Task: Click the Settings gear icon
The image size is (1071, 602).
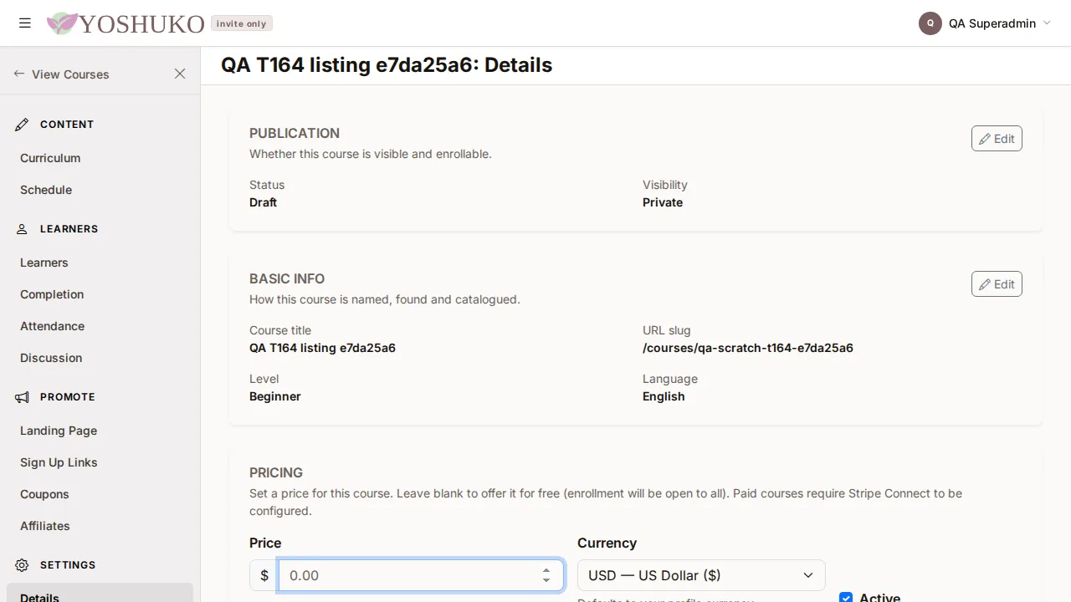Action: pyautogui.click(x=22, y=565)
